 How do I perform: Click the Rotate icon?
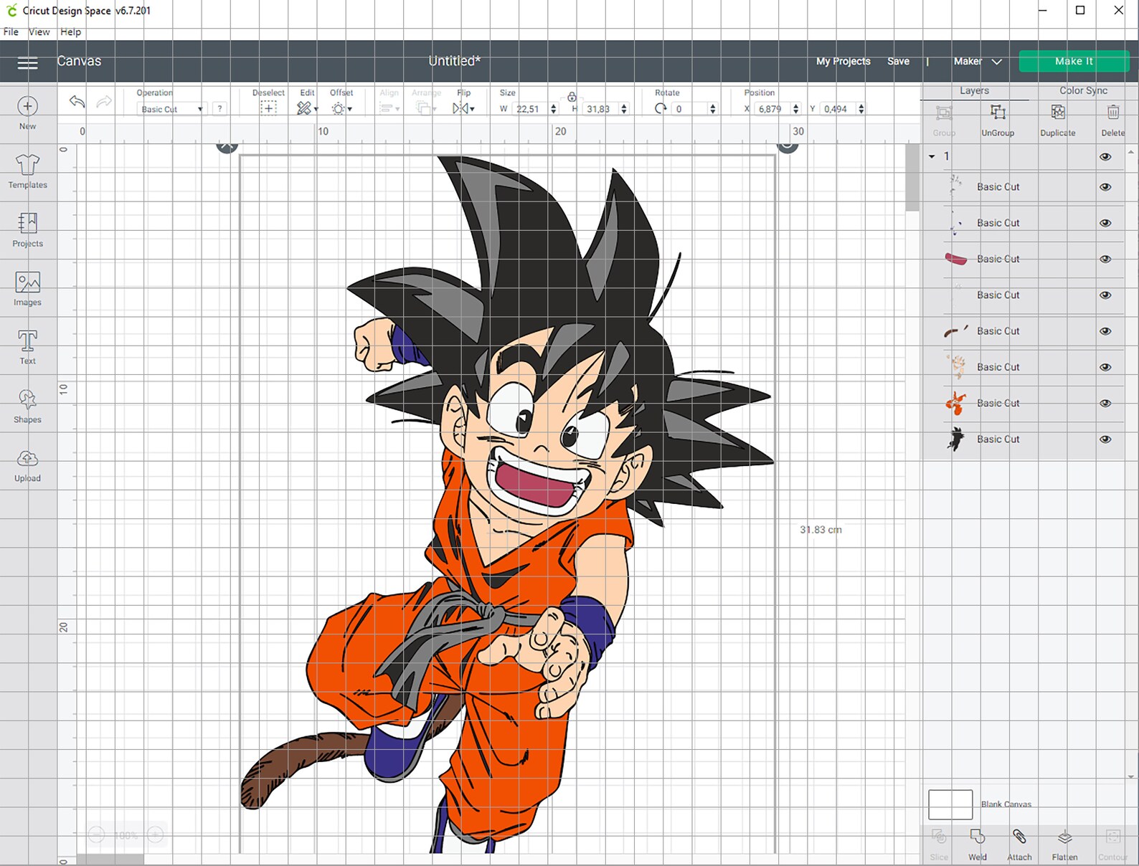[x=661, y=109]
